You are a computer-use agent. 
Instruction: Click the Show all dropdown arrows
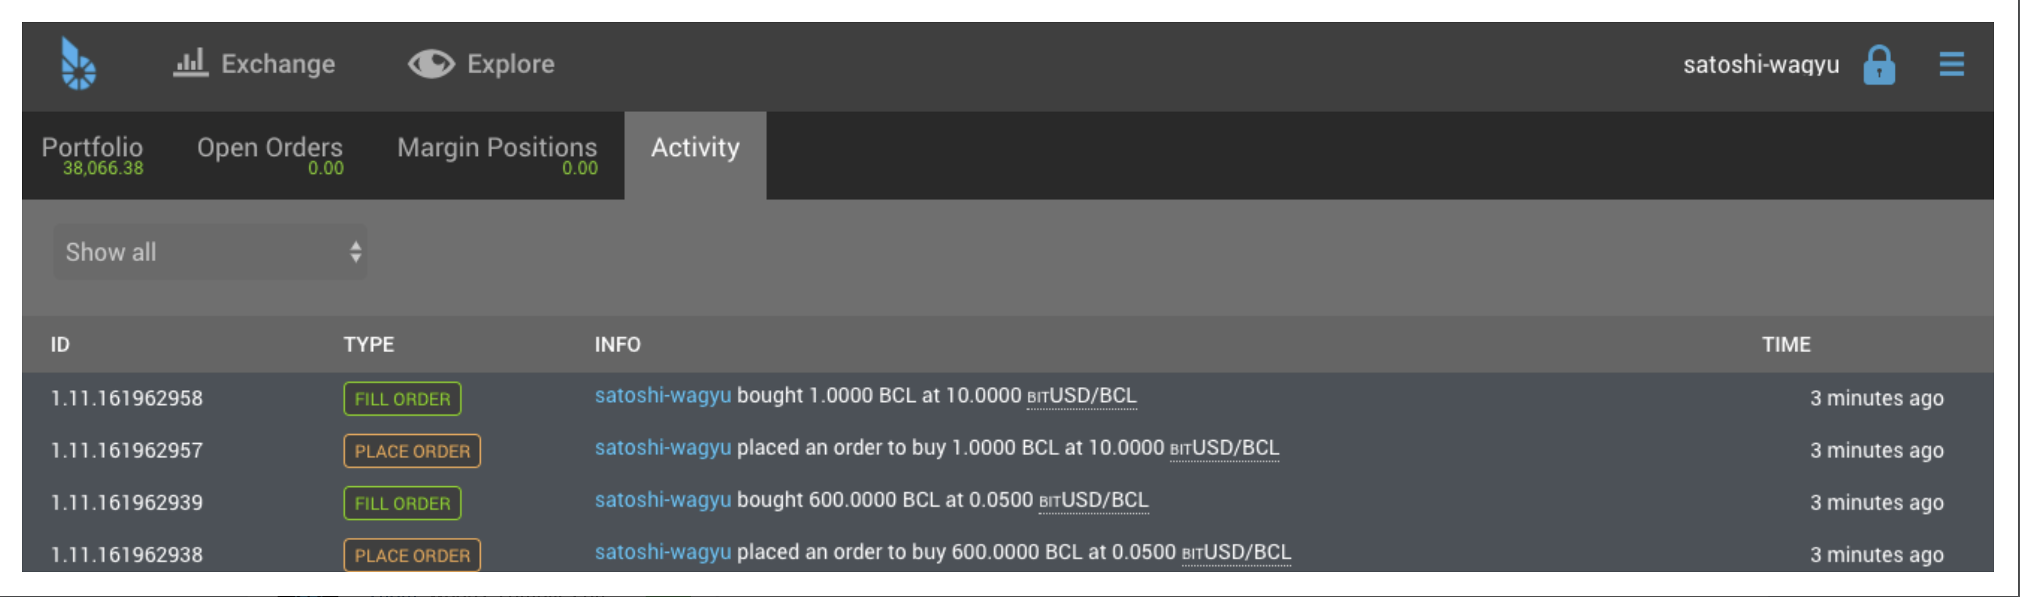[355, 252]
